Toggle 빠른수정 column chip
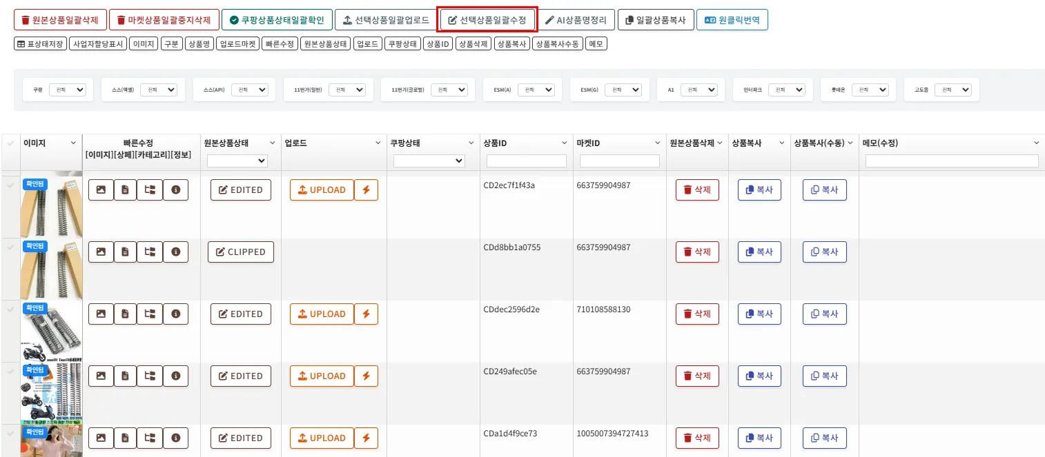Screen dimensions: 1045x457 (x=280, y=44)
